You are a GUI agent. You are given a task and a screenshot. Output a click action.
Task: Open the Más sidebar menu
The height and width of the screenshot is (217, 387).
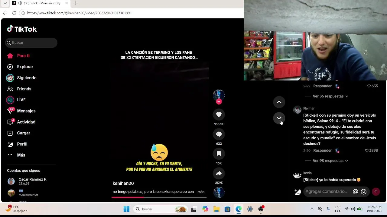click(16, 155)
